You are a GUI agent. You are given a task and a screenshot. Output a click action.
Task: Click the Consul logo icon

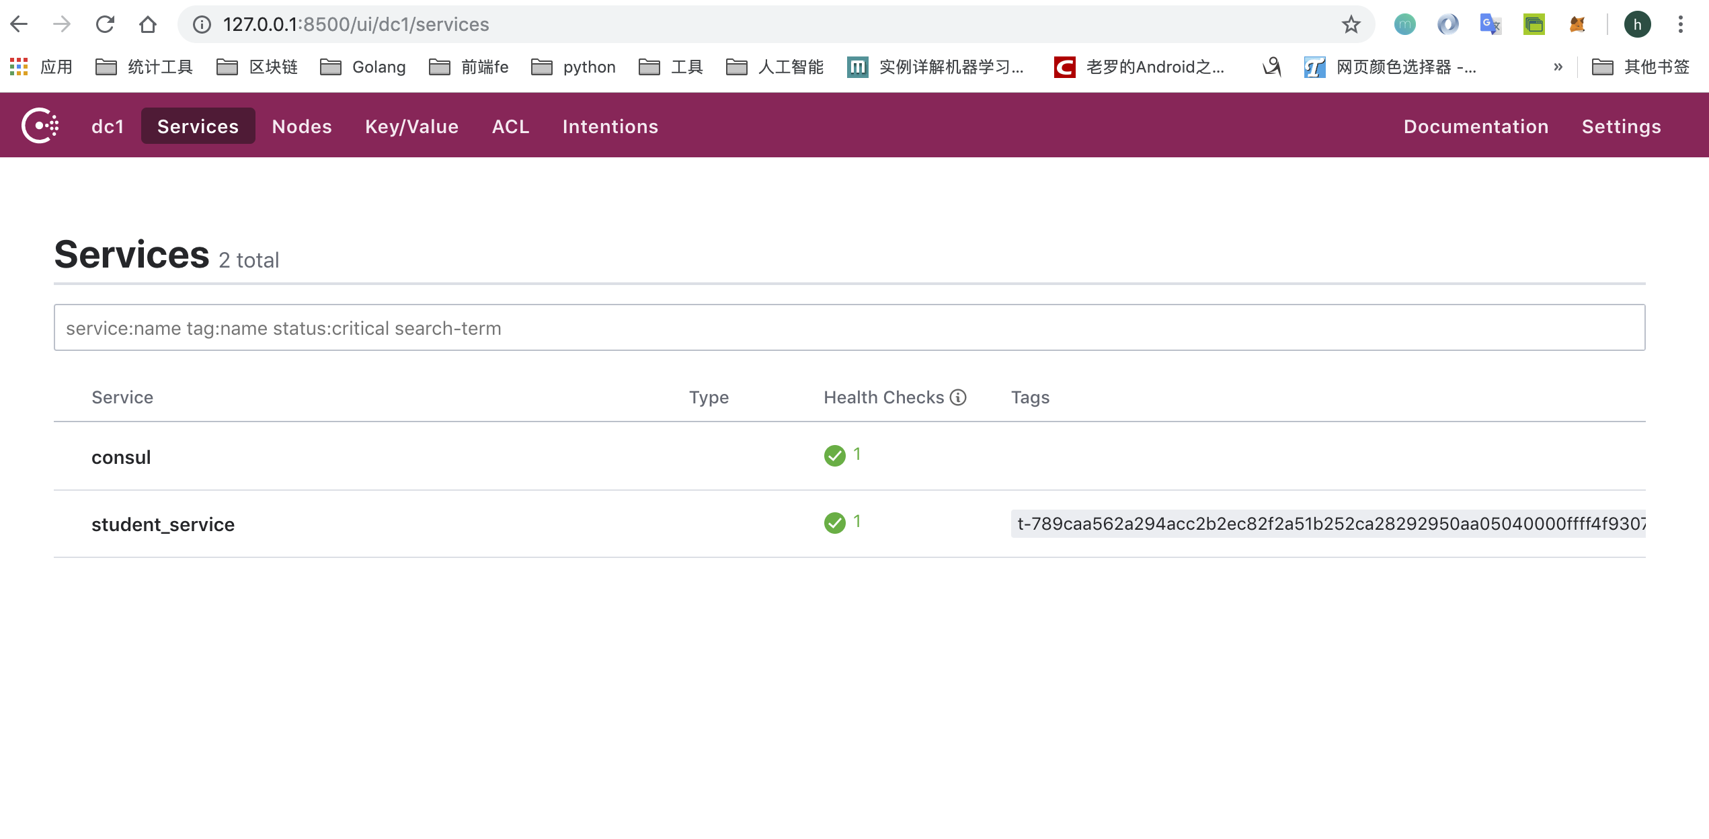(x=40, y=126)
